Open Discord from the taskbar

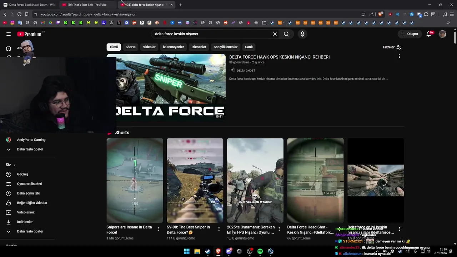[229, 251]
